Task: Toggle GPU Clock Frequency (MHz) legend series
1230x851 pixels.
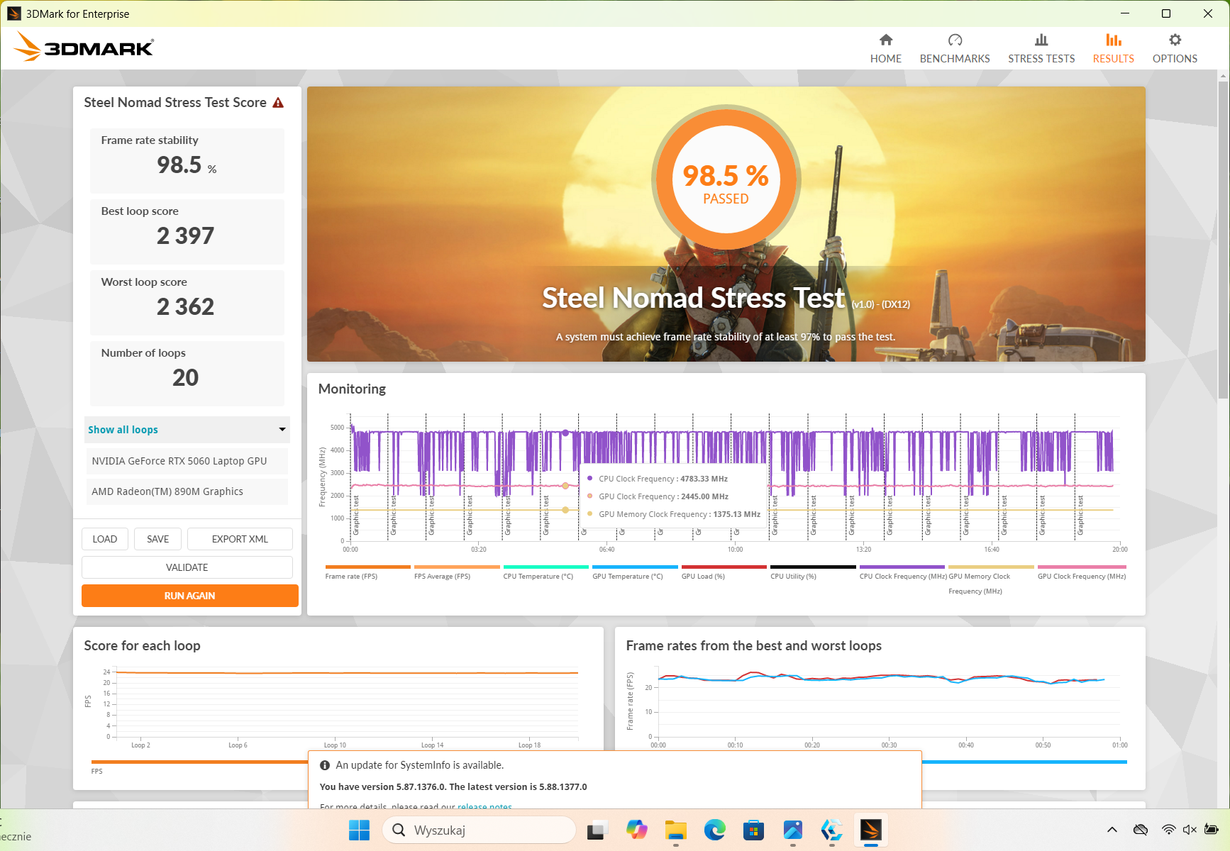Action: (x=1082, y=572)
